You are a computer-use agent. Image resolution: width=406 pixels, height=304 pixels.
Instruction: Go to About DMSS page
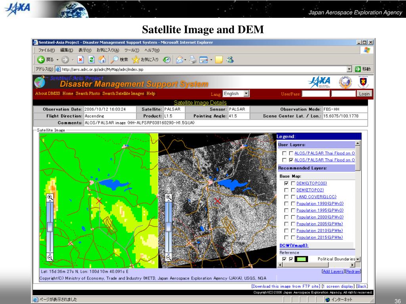[x=48, y=93]
